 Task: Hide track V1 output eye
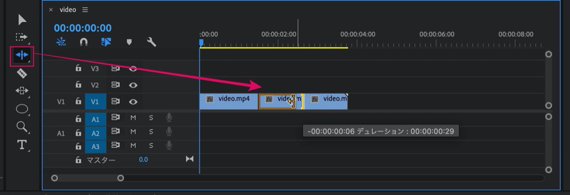point(133,101)
